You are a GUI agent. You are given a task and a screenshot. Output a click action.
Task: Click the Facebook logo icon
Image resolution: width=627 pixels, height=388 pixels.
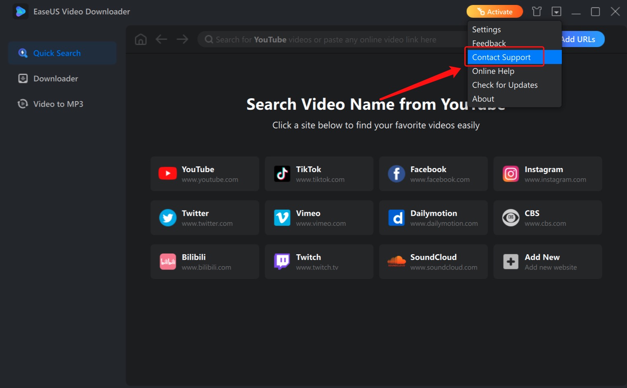(x=396, y=174)
